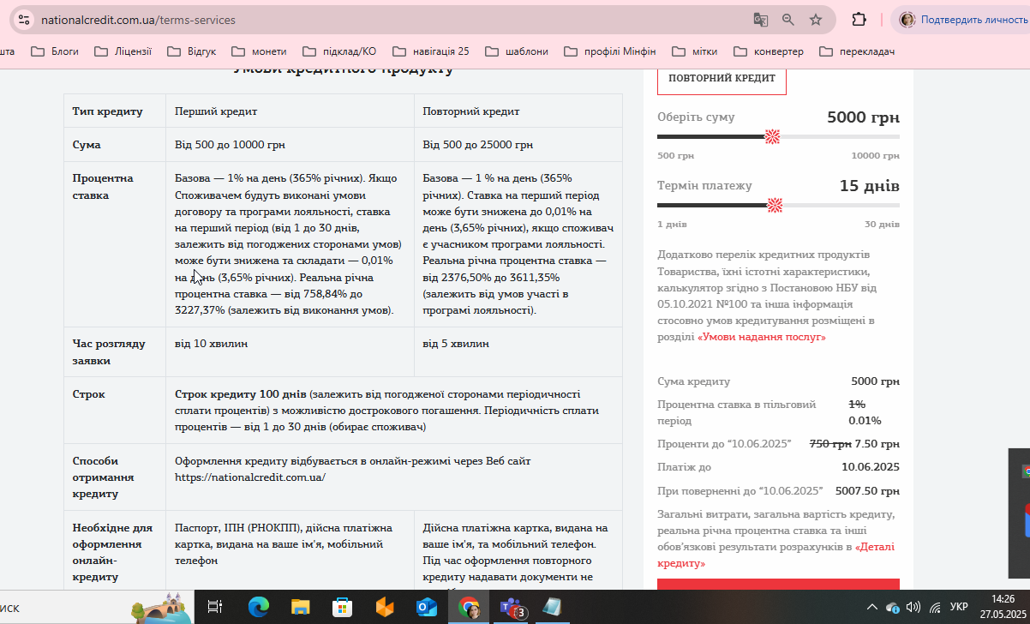Click the 'Термін платежу' slider handle

point(775,205)
